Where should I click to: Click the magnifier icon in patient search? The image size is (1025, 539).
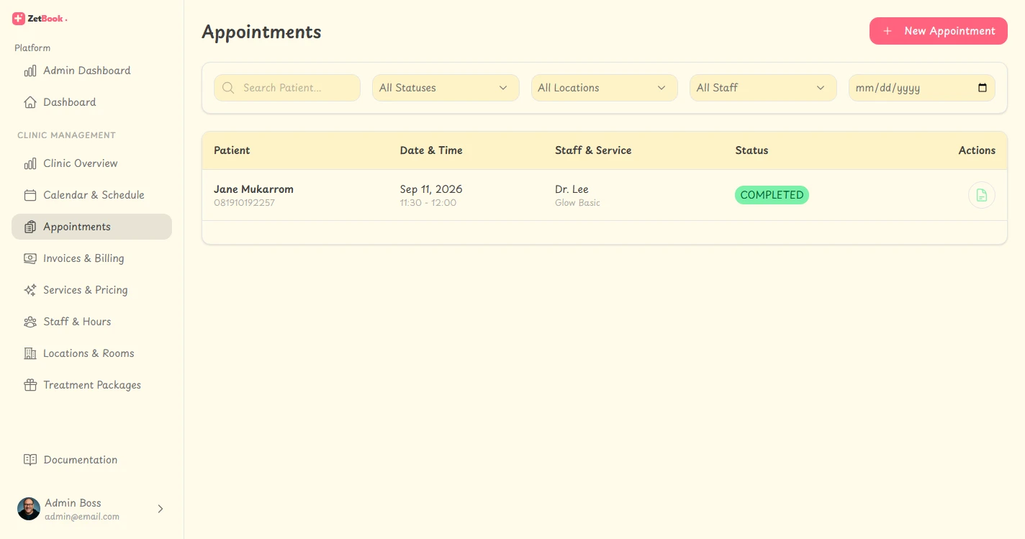tap(228, 88)
